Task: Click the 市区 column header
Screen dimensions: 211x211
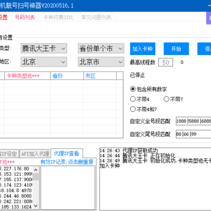Action: coord(100,76)
